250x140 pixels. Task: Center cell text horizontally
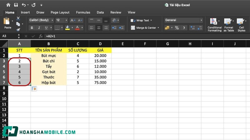pyautogui.click(x=99, y=28)
